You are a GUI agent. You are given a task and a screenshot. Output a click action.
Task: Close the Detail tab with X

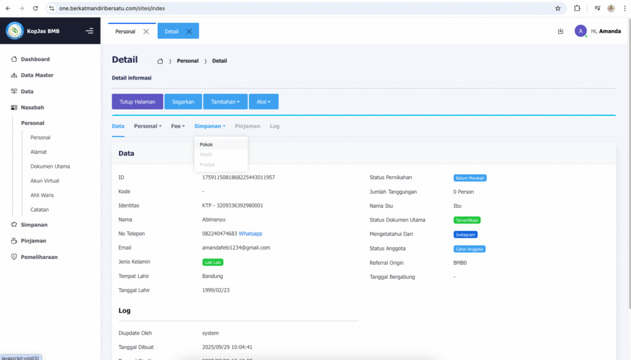[189, 31]
